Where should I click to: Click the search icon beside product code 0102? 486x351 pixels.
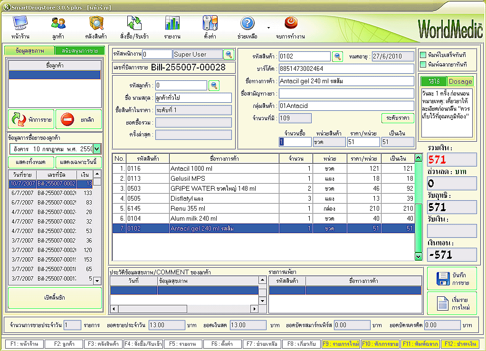click(x=337, y=56)
